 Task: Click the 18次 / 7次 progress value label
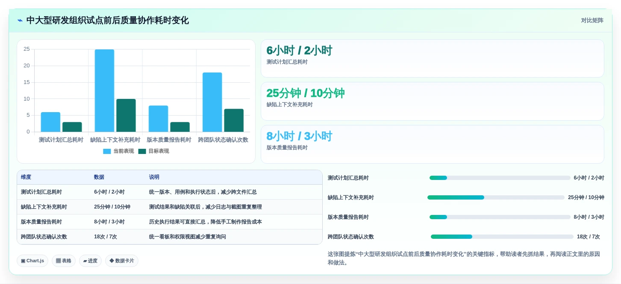(x=589, y=237)
